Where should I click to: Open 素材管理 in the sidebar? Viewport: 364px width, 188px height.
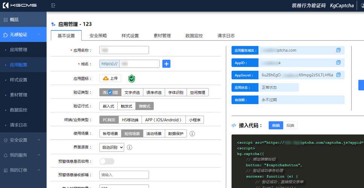23,95
